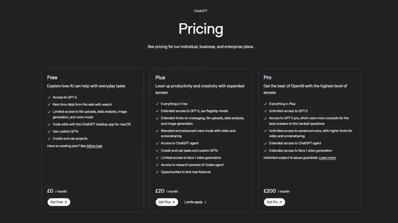Click the Pricing page heading
Screen dimensions: 398x223
201,29
